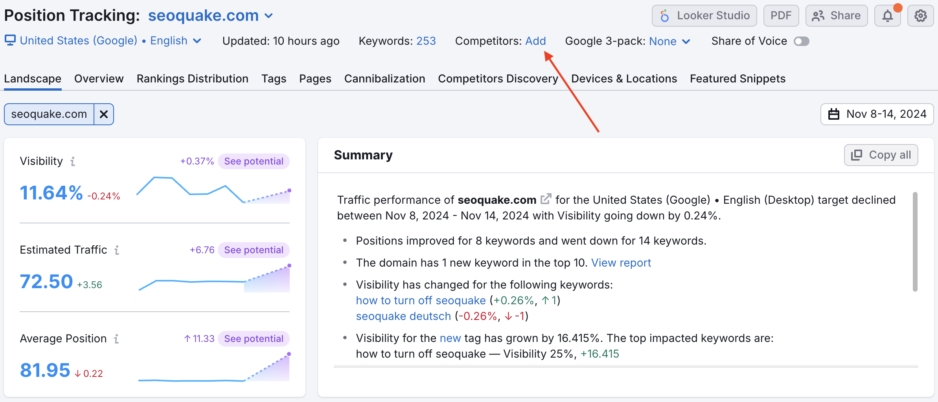Open external link icon next to seoquake.com

[546, 199]
